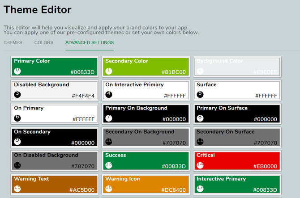Image resolution: width=300 pixels, height=198 pixels.
Task: Click circle icon 5 on Surface tile
Action: [x=200, y=94]
